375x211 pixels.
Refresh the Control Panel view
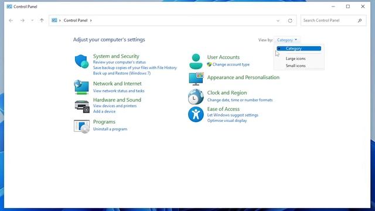click(x=290, y=21)
